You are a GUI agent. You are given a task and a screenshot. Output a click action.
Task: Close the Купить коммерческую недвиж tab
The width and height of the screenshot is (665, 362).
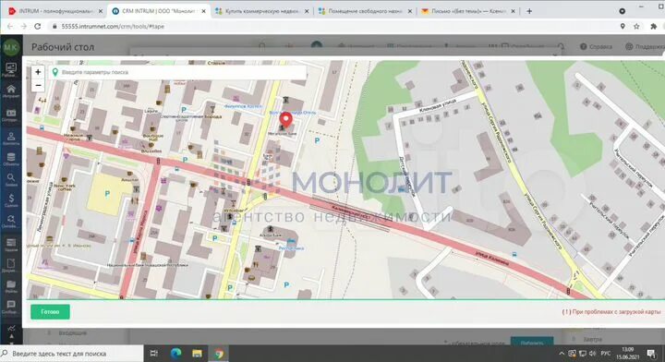coord(307,11)
